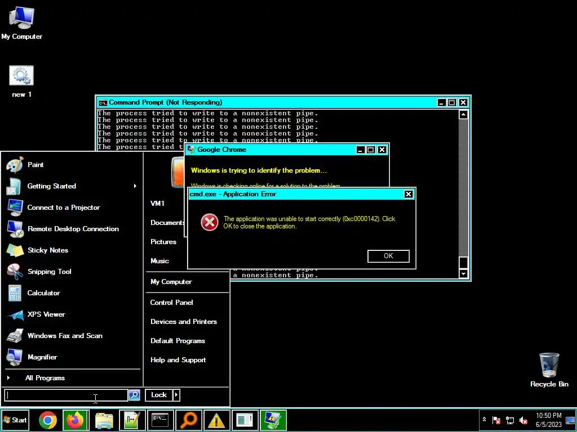
Task: Open Remote Desktop Connection
Action: coord(72,229)
